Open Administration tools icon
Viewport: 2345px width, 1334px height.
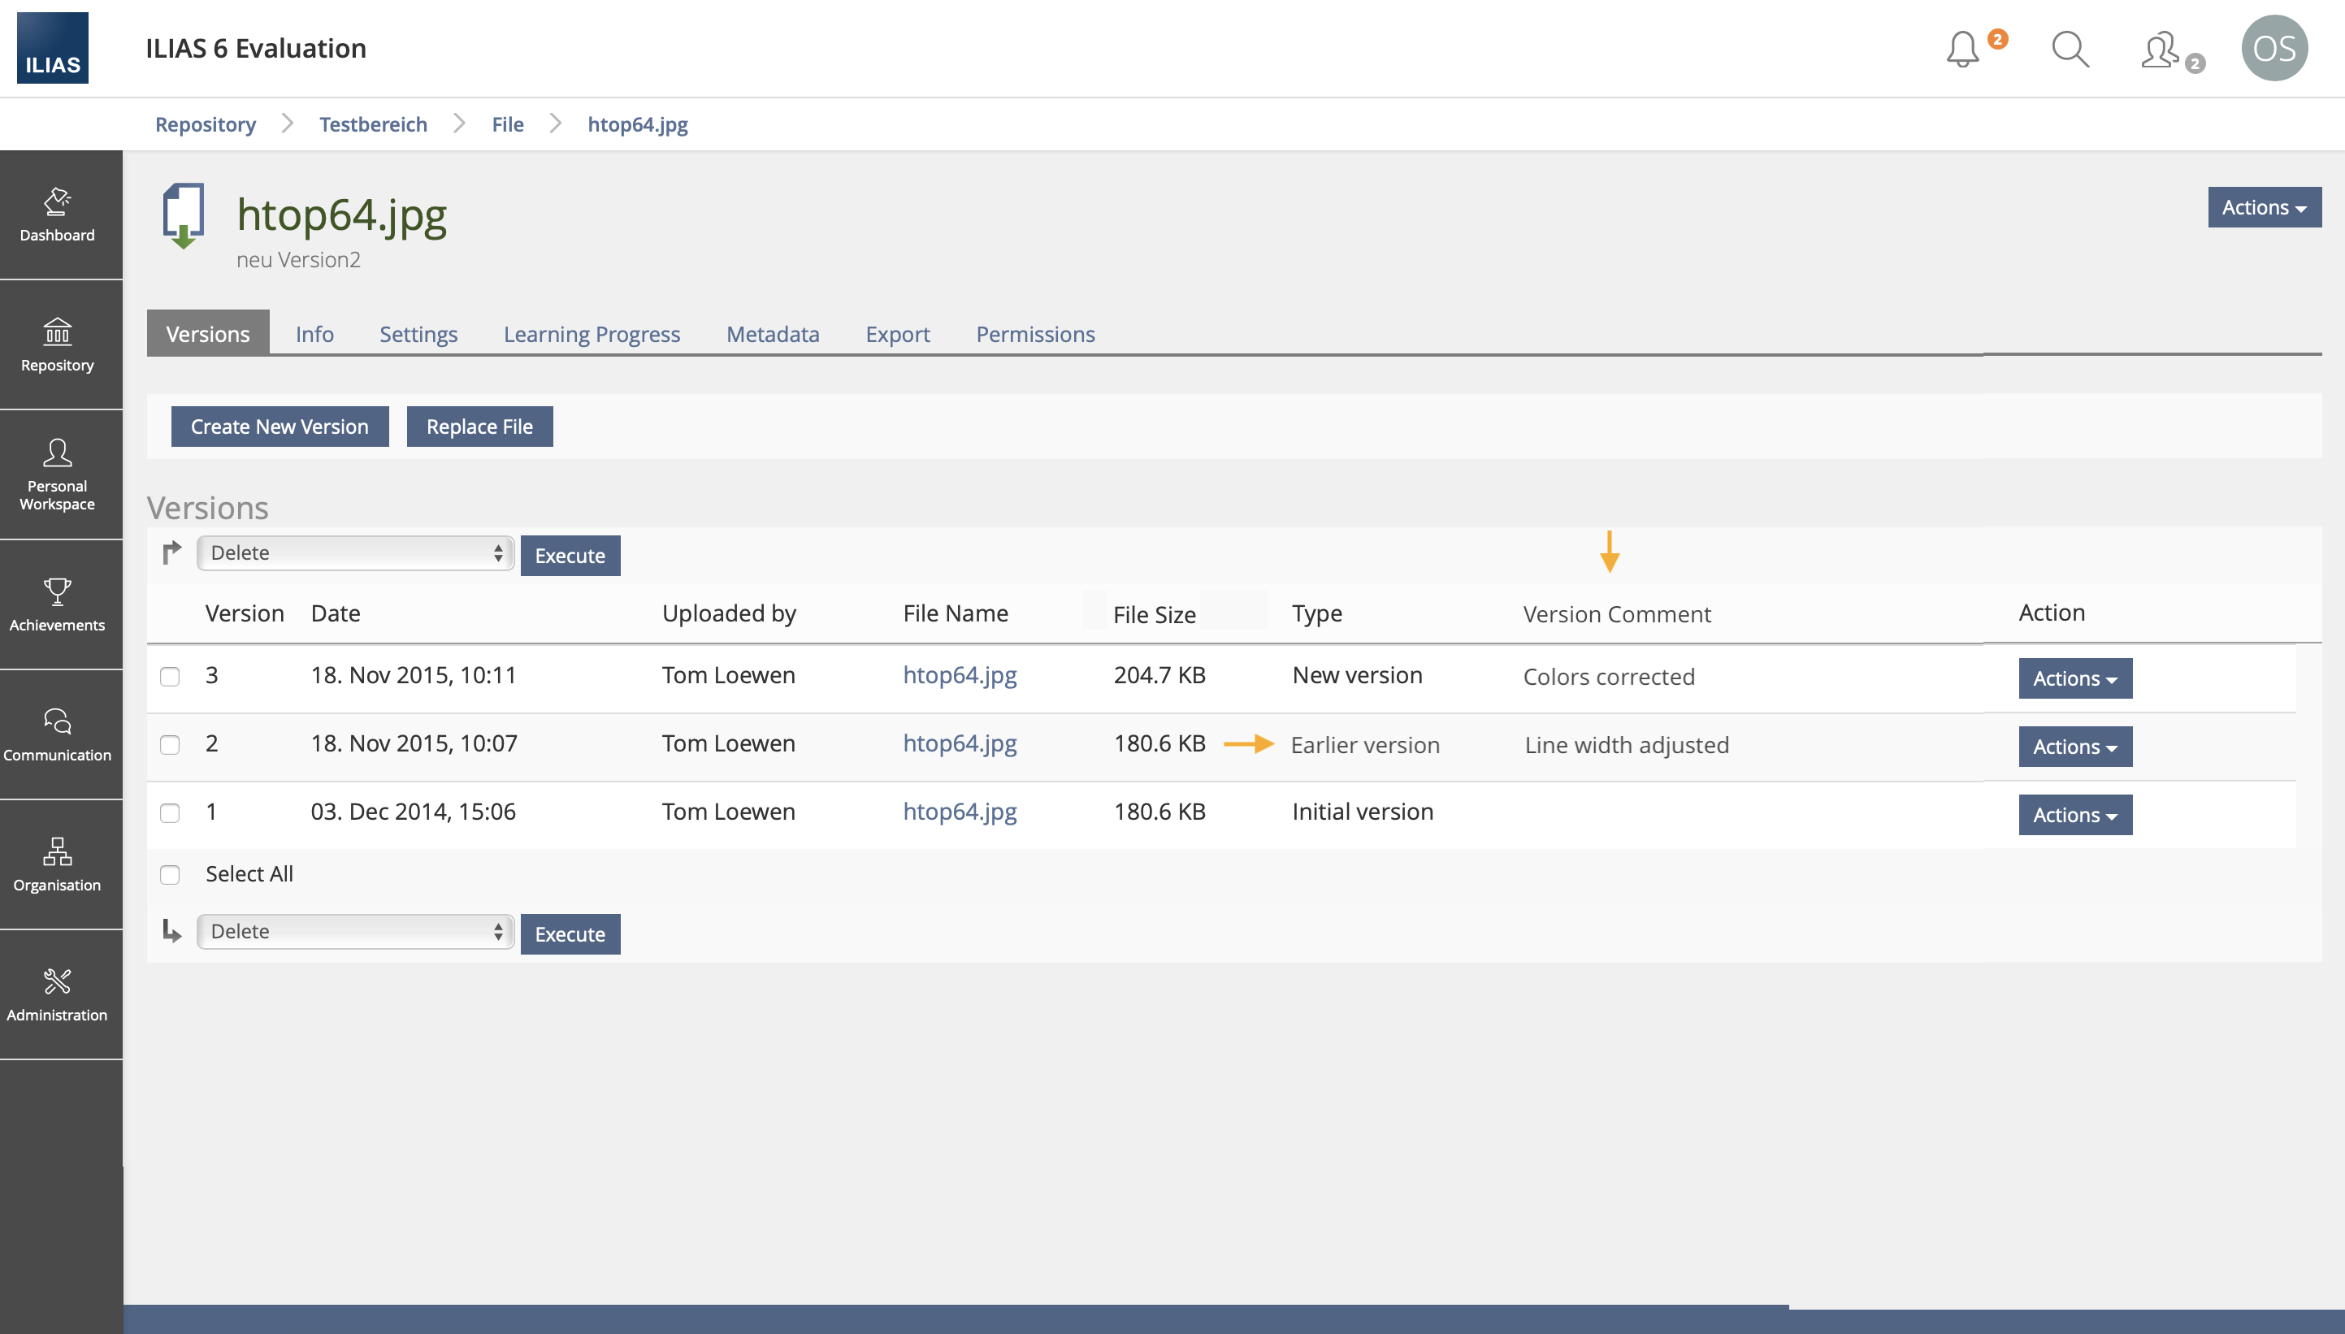[x=57, y=995]
